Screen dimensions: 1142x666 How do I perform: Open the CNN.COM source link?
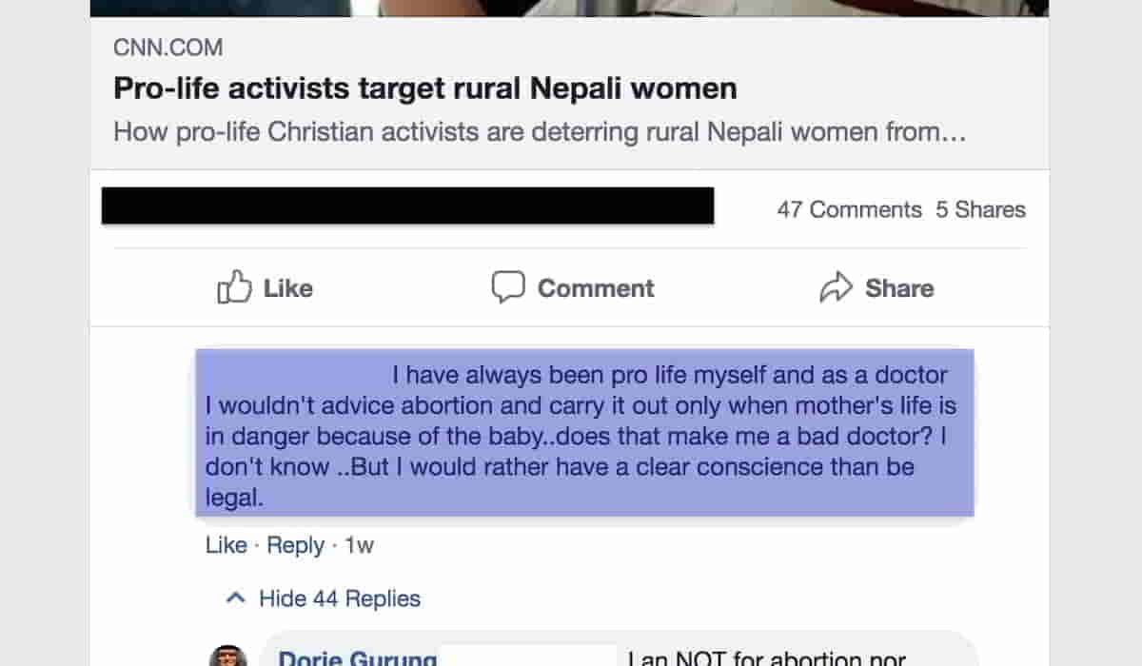pos(168,48)
